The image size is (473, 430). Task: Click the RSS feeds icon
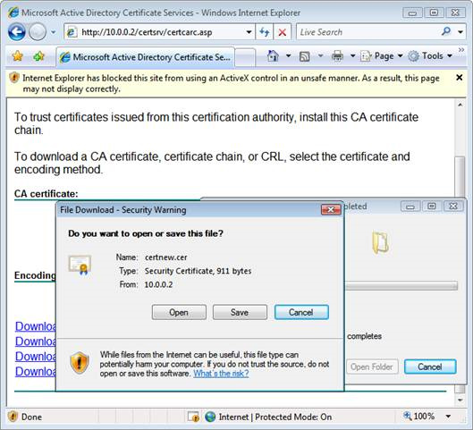pyautogui.click(x=304, y=56)
